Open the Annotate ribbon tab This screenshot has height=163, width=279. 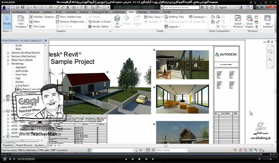click(x=71, y=12)
